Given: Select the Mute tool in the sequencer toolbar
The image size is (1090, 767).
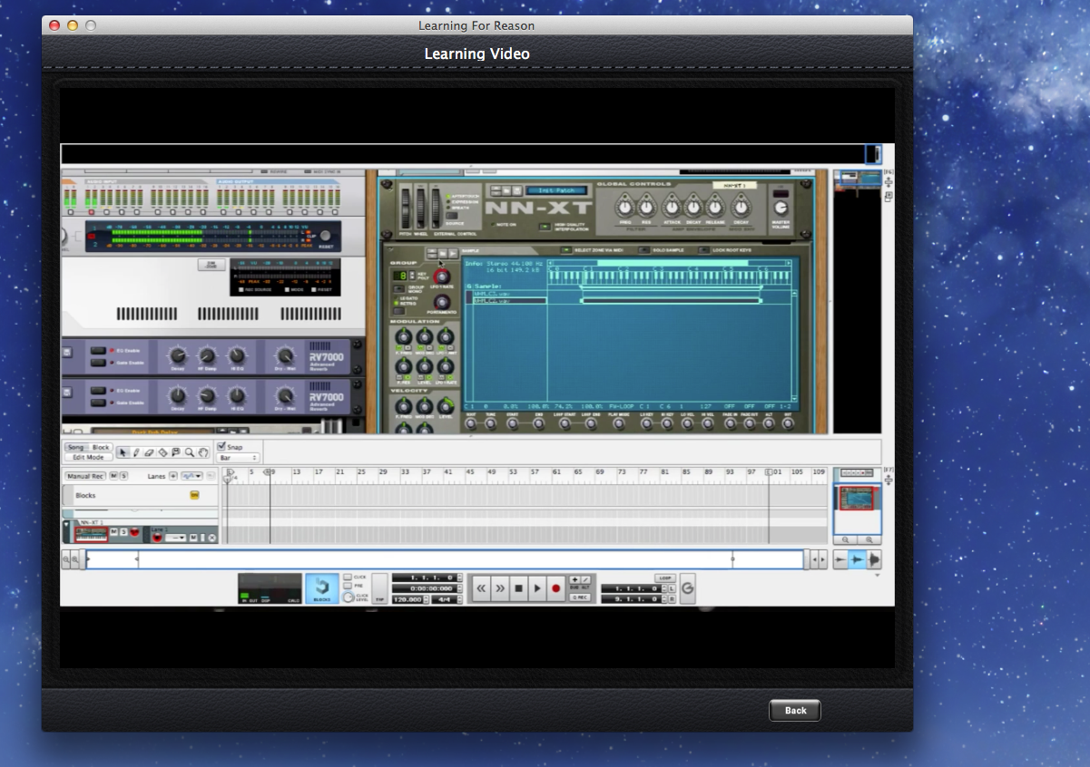Looking at the screenshot, I should [176, 451].
